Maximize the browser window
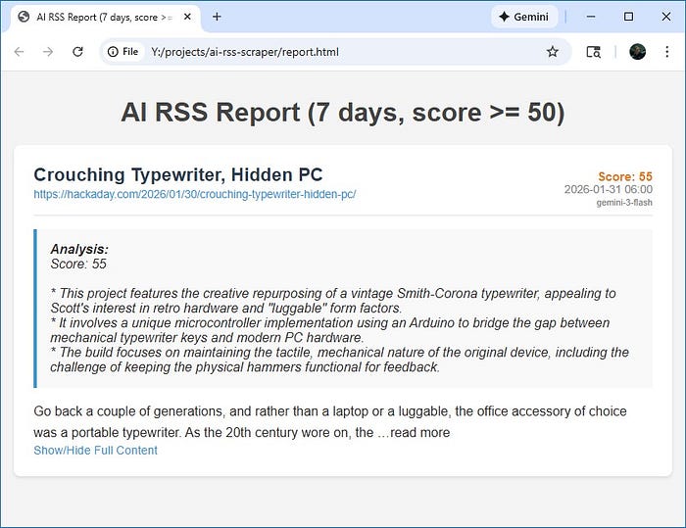Viewport: 686px width, 528px height. click(x=628, y=17)
